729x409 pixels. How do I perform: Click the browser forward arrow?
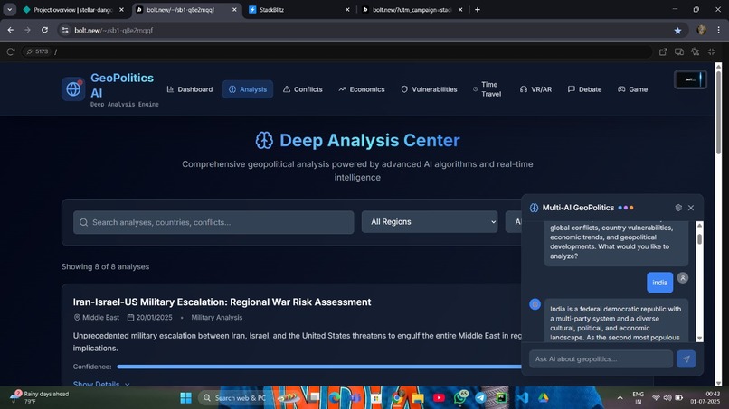pyautogui.click(x=27, y=30)
